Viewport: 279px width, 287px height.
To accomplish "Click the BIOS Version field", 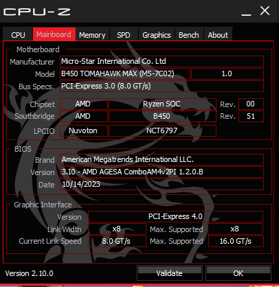I will tap(161, 172).
